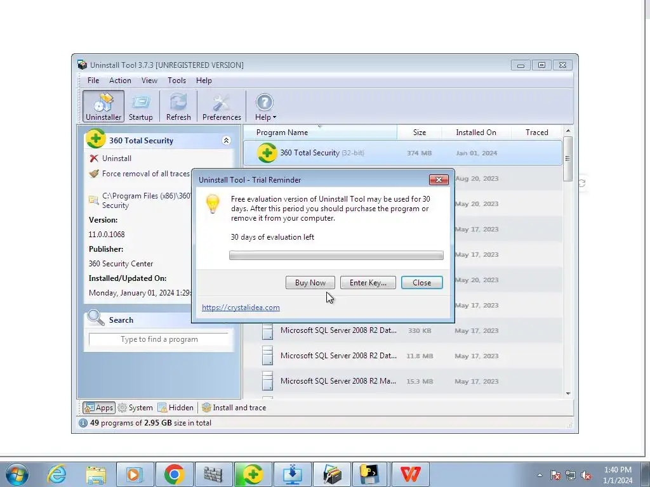Open Google Chrome from taskbar

174,474
